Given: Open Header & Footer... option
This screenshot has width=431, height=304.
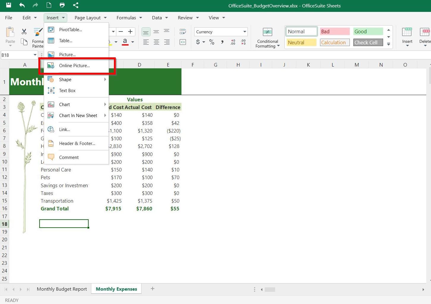Looking at the screenshot, I should 76,143.
